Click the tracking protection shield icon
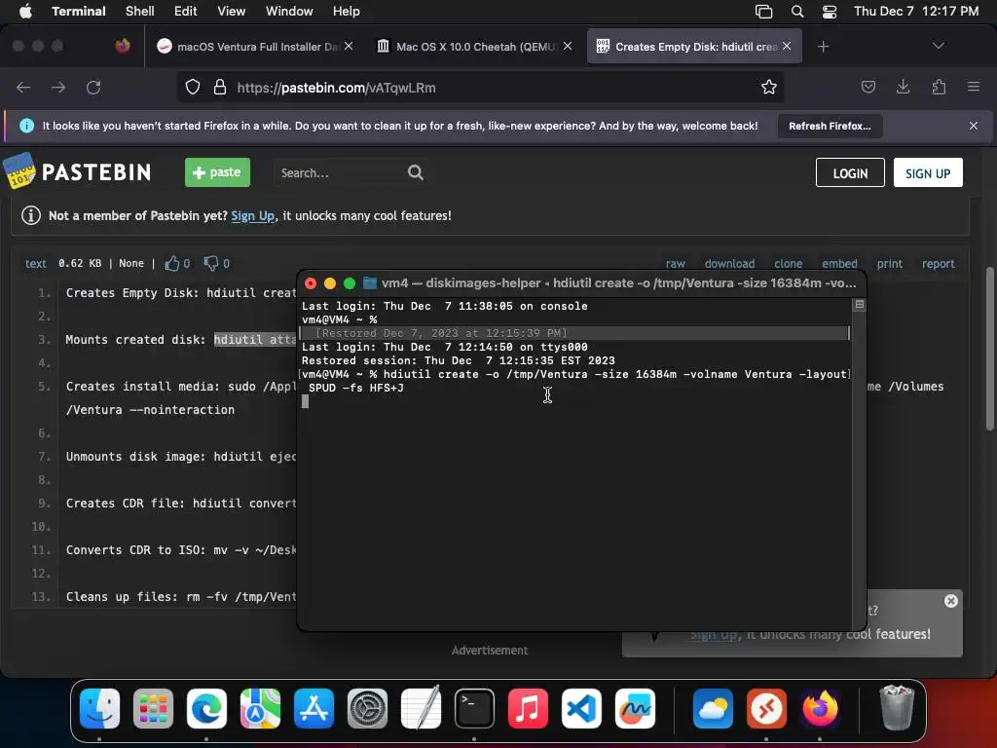The image size is (997, 748). [193, 87]
